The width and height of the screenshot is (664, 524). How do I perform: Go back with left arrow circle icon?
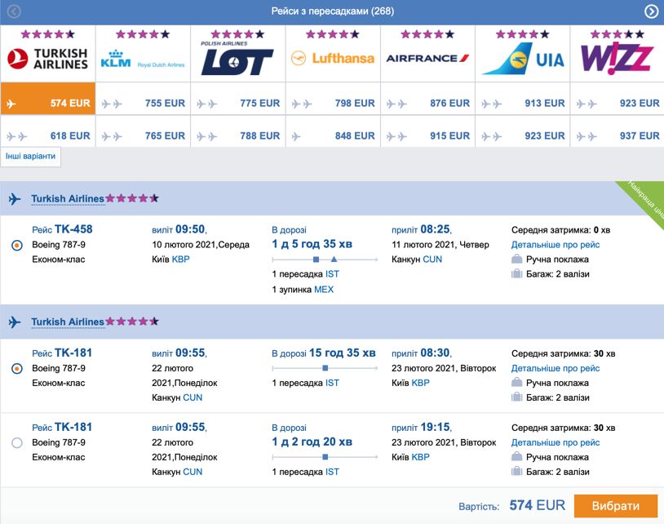14,11
